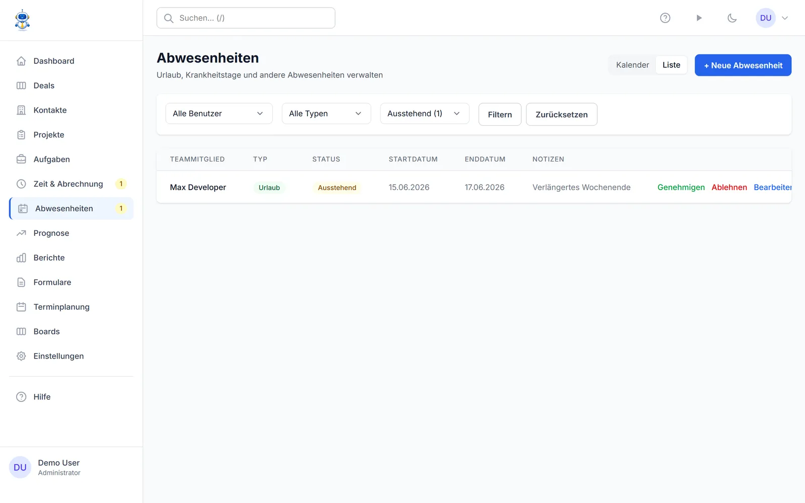805x503 pixels.
Task: Click the search magnifier icon
Action: 169,18
